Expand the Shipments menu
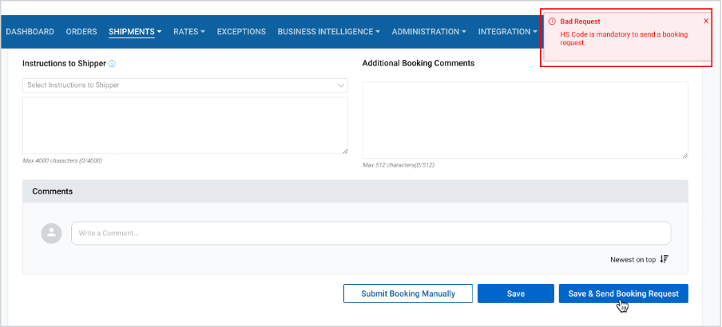This screenshot has width=722, height=327. (x=135, y=32)
